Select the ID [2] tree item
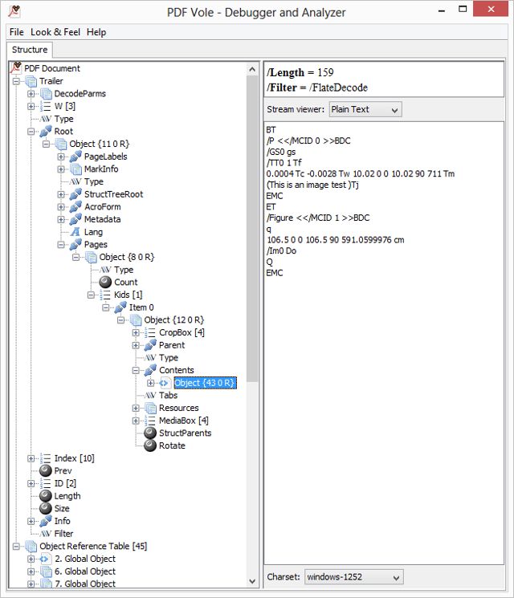 [x=65, y=483]
